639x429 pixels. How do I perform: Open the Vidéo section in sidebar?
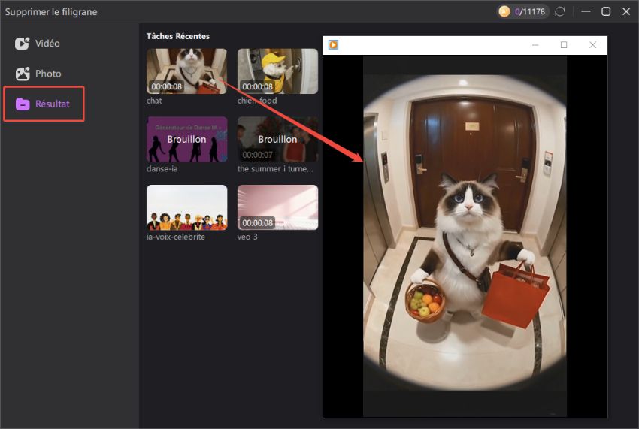coord(38,44)
